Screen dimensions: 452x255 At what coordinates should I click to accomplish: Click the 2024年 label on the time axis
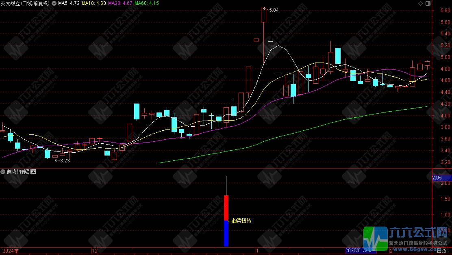tap(10, 251)
